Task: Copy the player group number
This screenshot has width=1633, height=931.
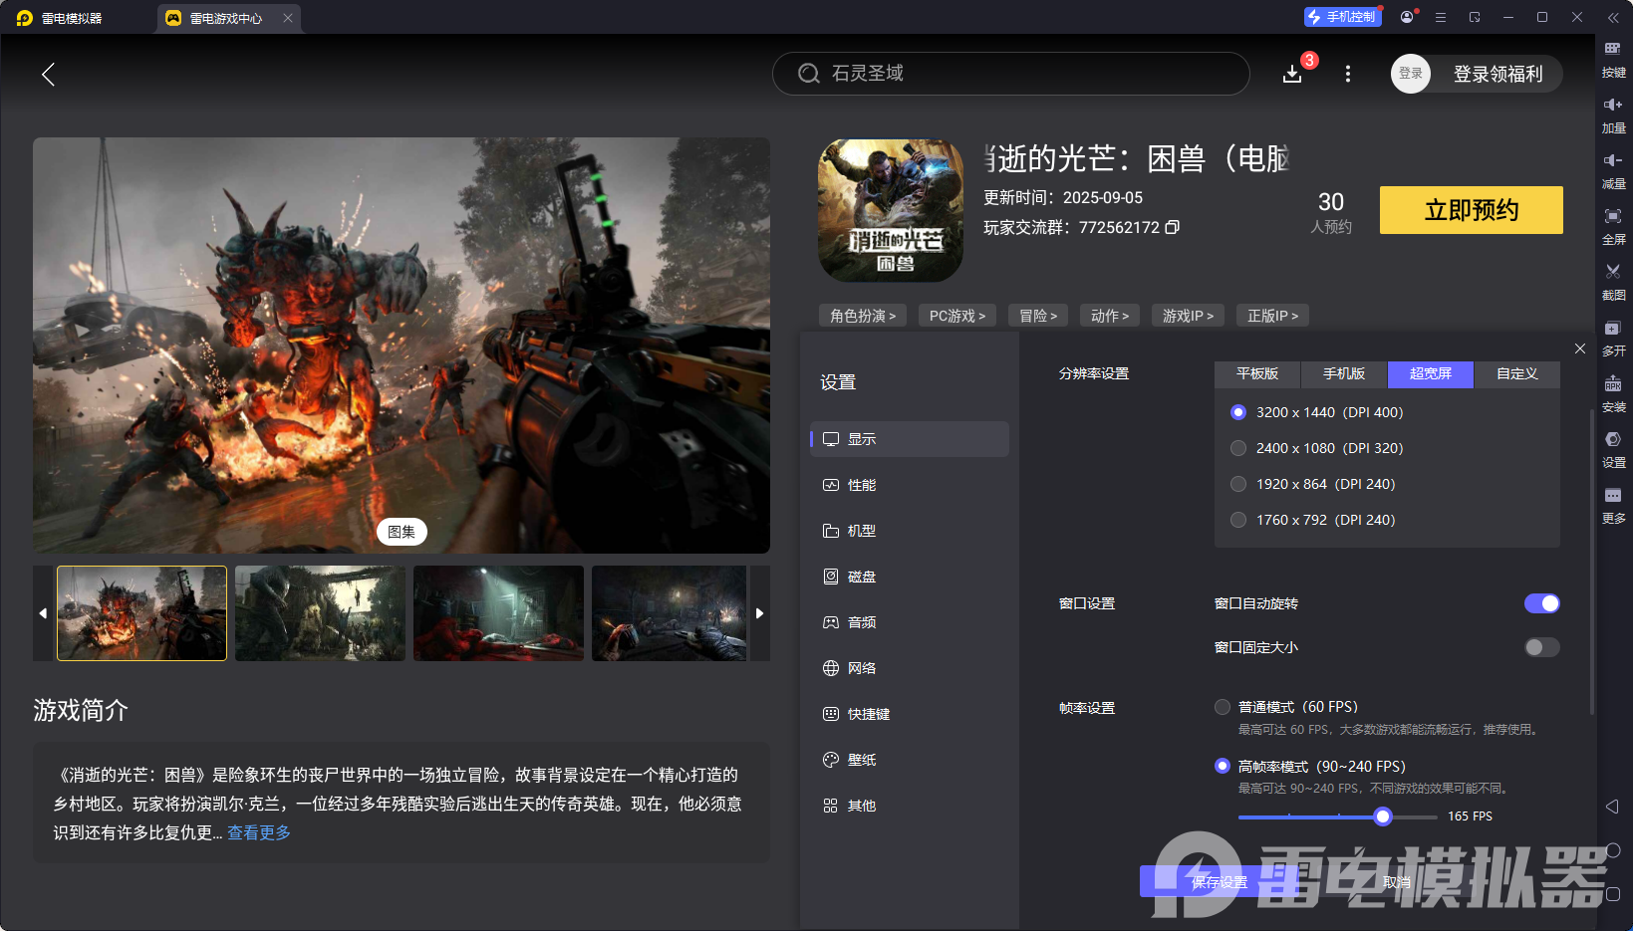Action: click(x=1173, y=227)
